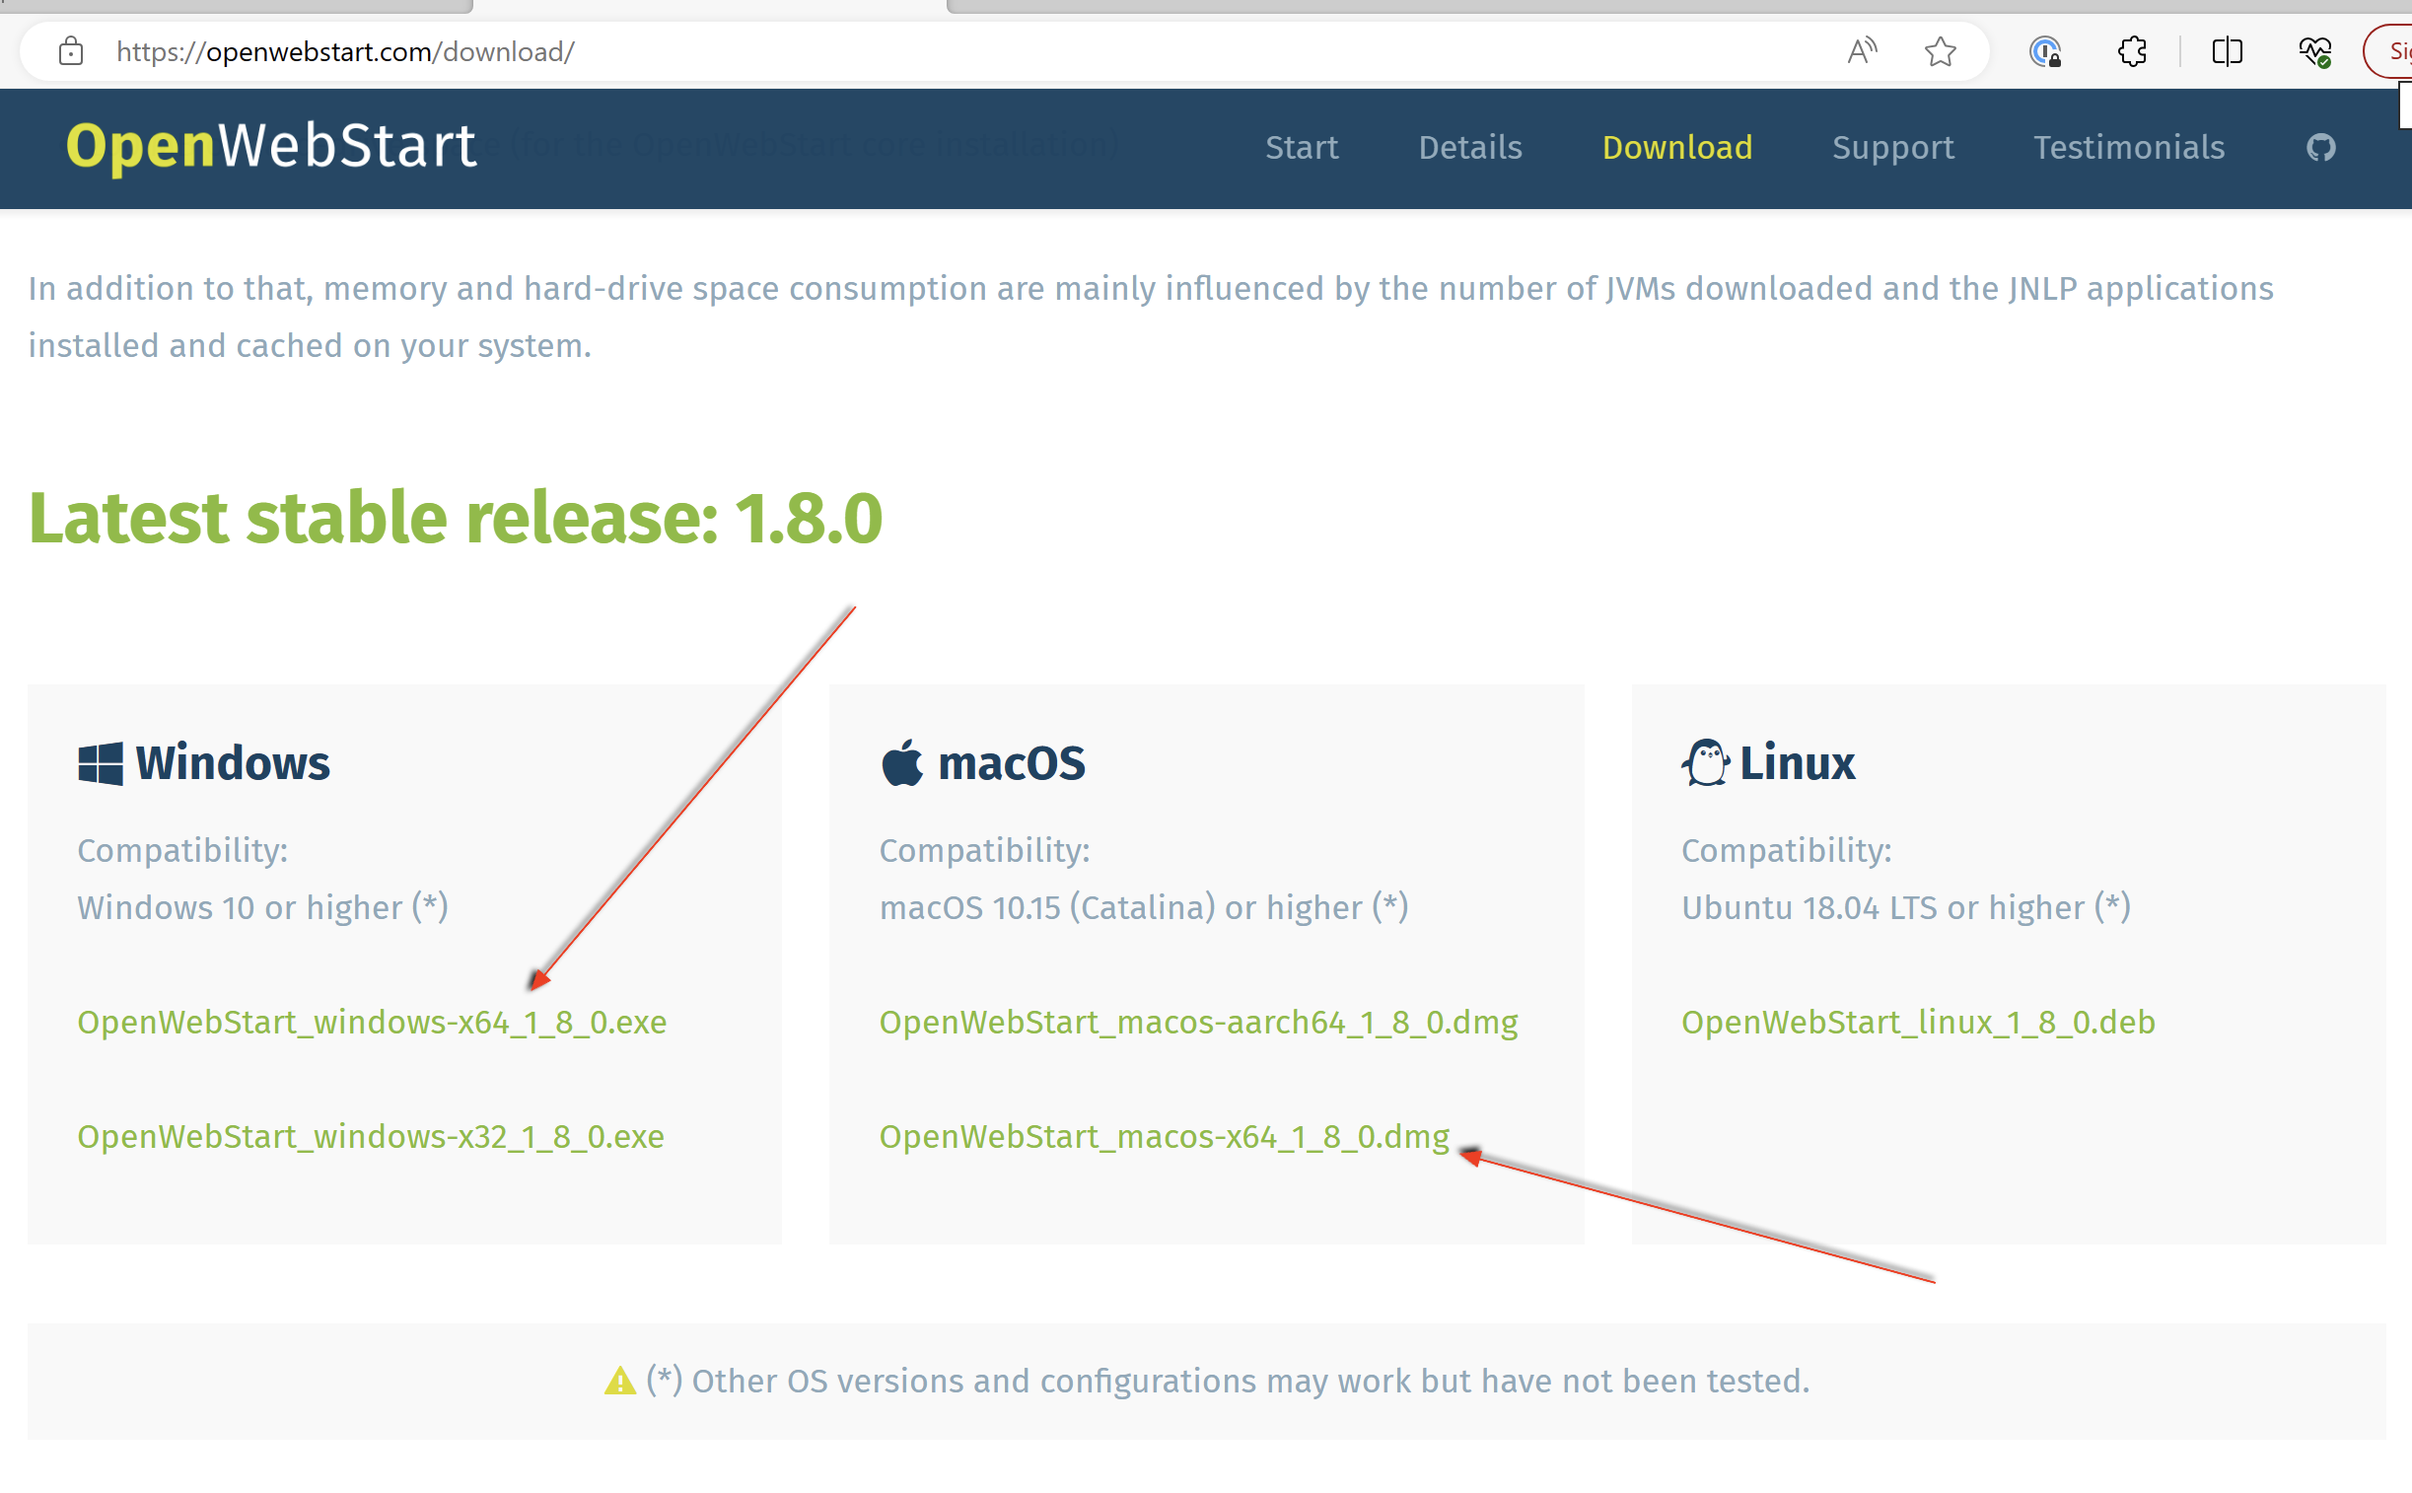2412x1493 pixels.
Task: Download OpenWebStart_windows-x64_1_8_0.exe
Action: (x=372, y=1022)
